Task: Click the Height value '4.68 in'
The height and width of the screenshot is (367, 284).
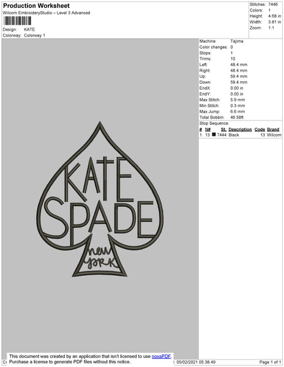Action: [x=274, y=16]
